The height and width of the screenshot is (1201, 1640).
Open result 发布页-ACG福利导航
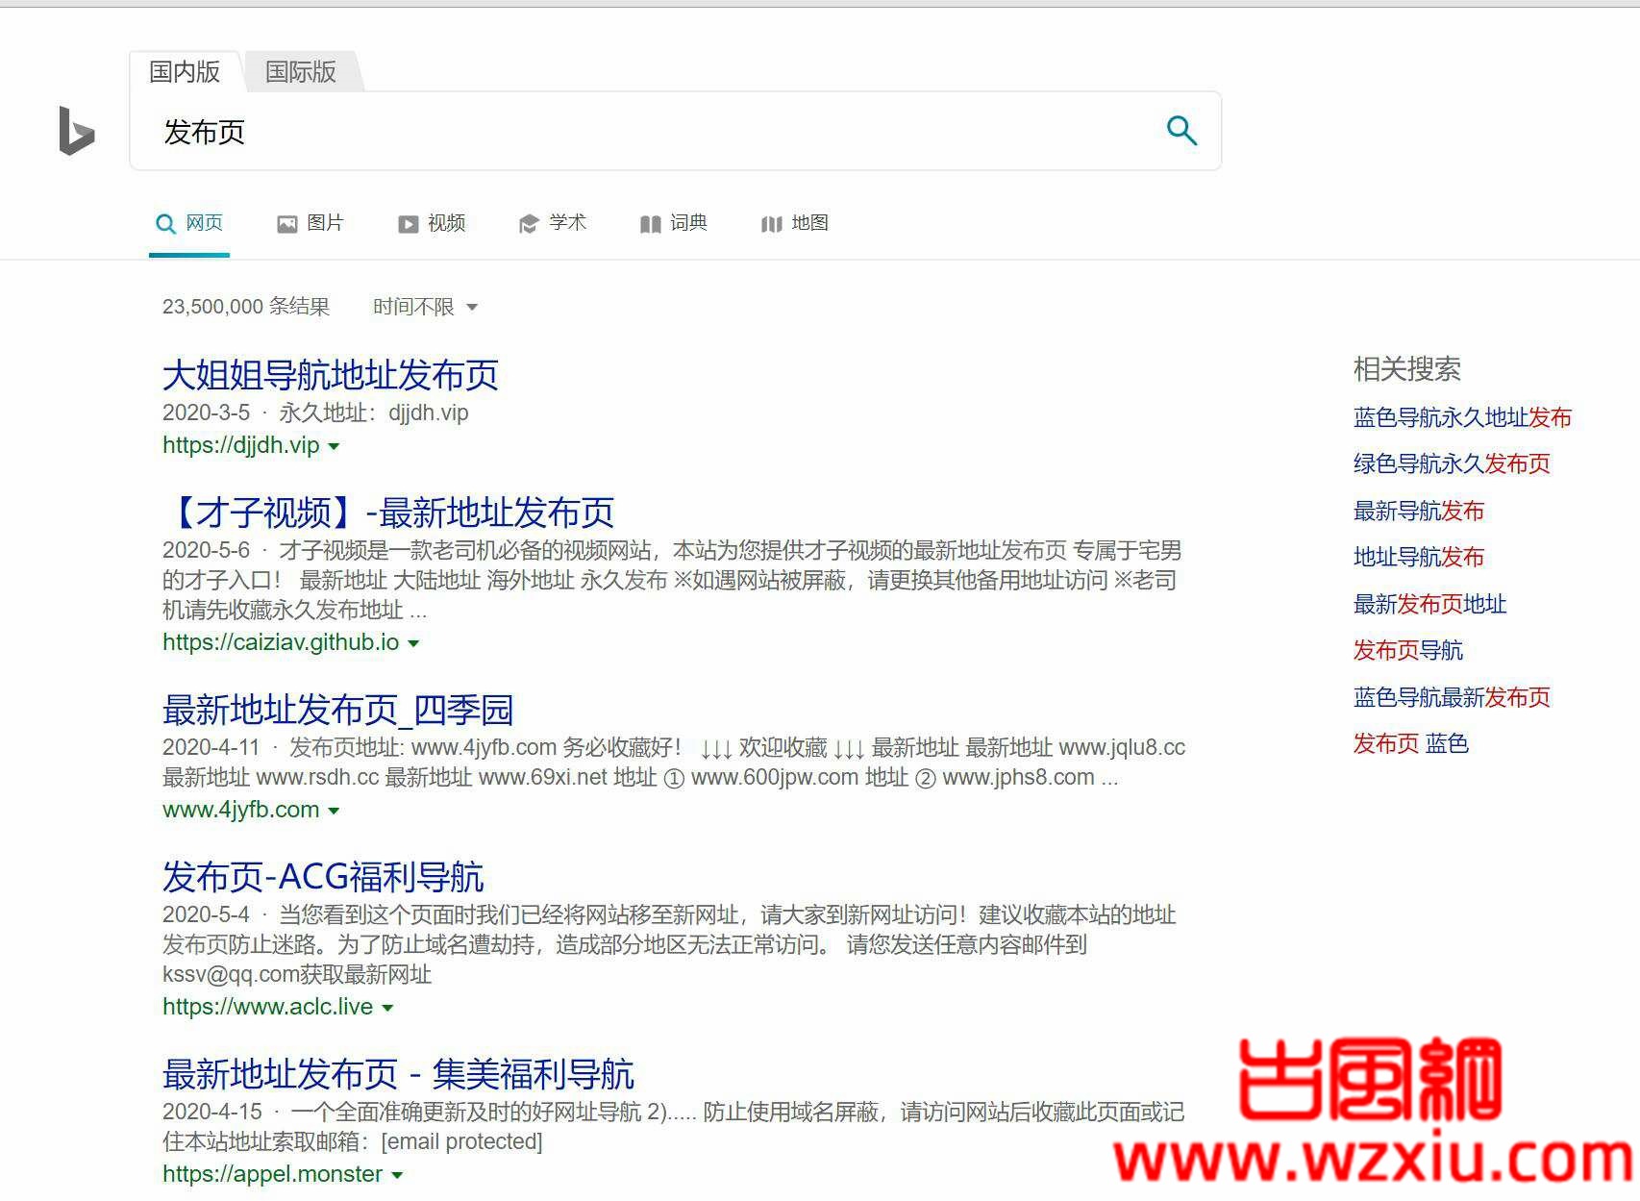323,877
